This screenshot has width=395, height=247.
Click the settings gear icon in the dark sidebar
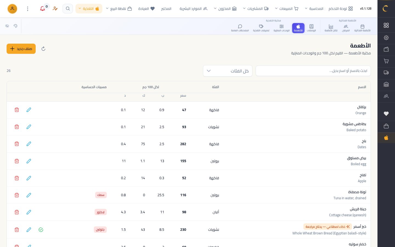click(x=386, y=38)
